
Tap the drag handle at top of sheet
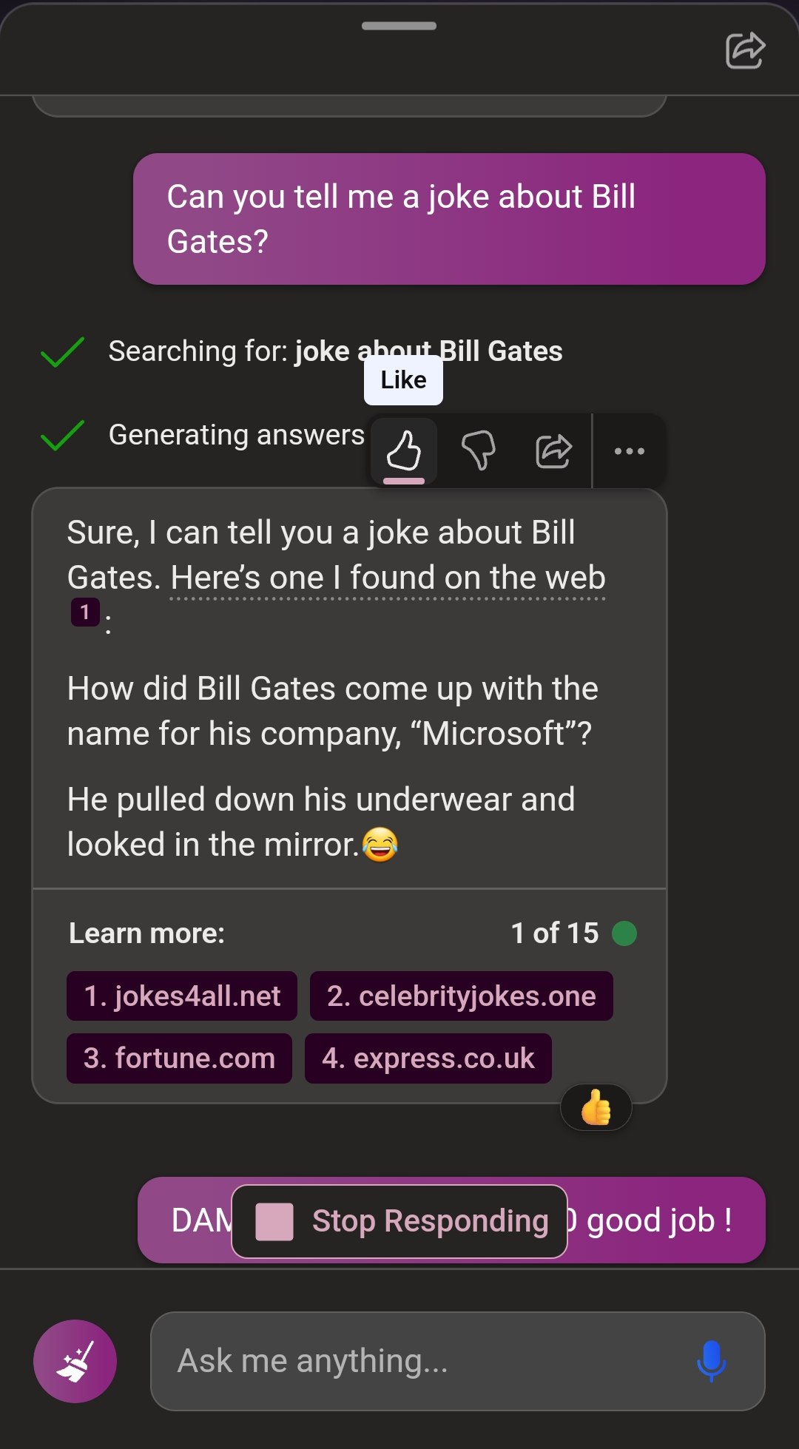point(399,26)
